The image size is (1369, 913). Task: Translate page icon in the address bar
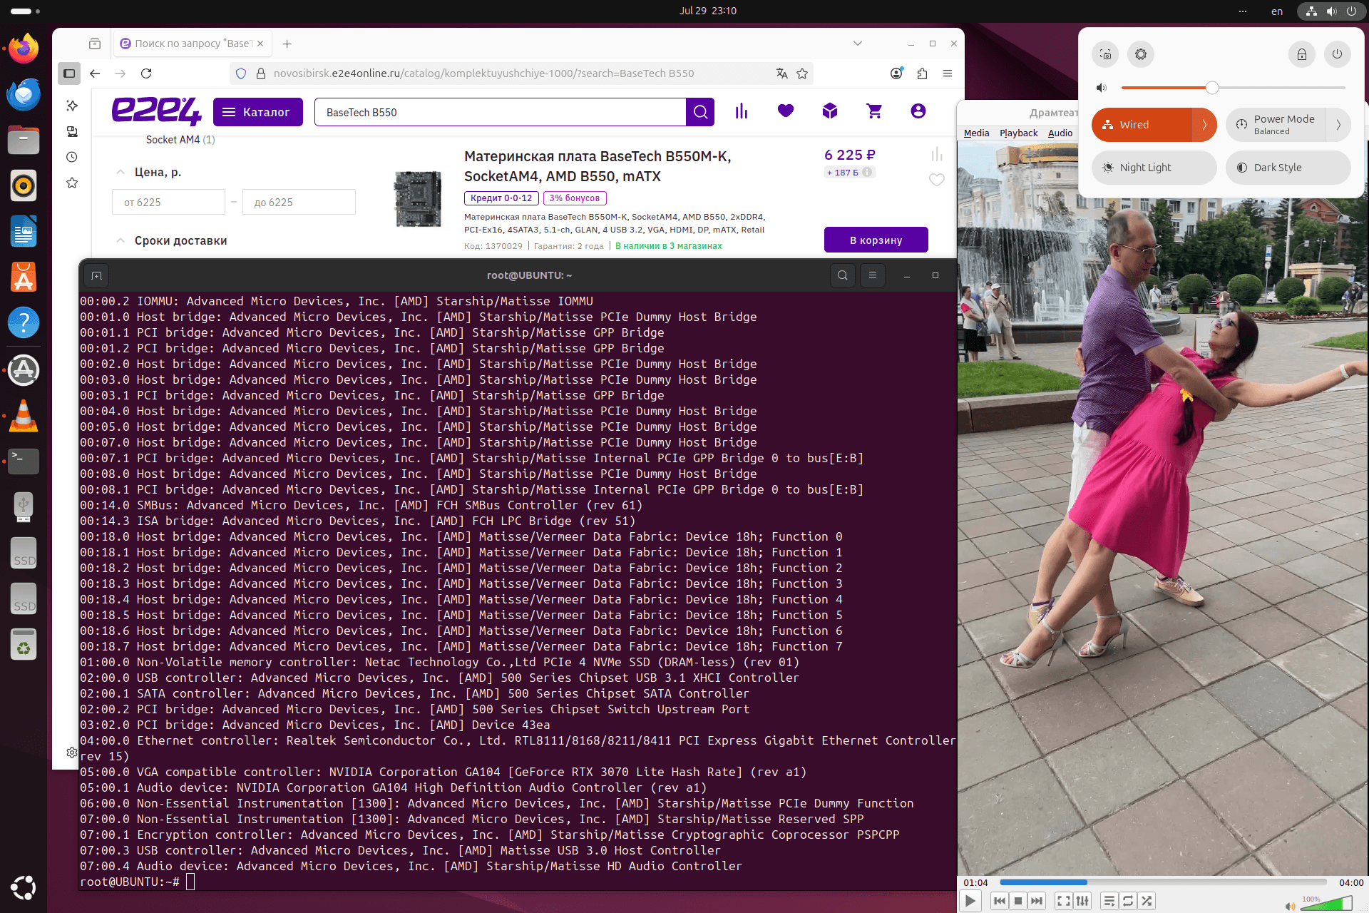pos(782,73)
